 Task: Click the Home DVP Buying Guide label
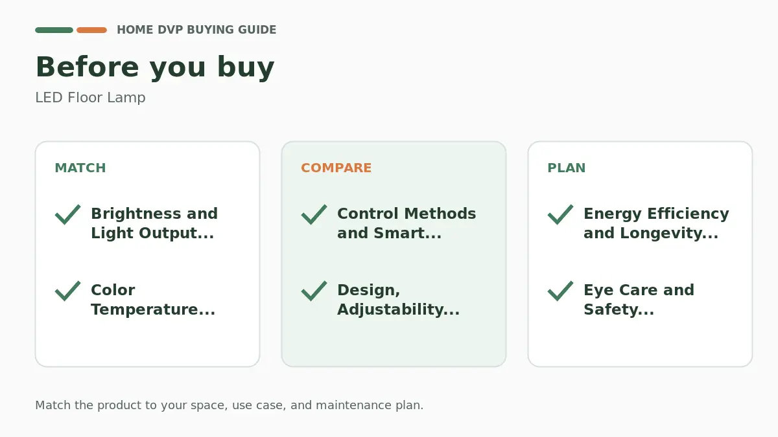click(x=196, y=30)
